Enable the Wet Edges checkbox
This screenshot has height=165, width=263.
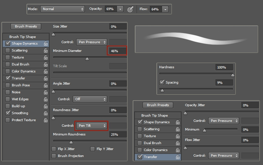coord(8,99)
